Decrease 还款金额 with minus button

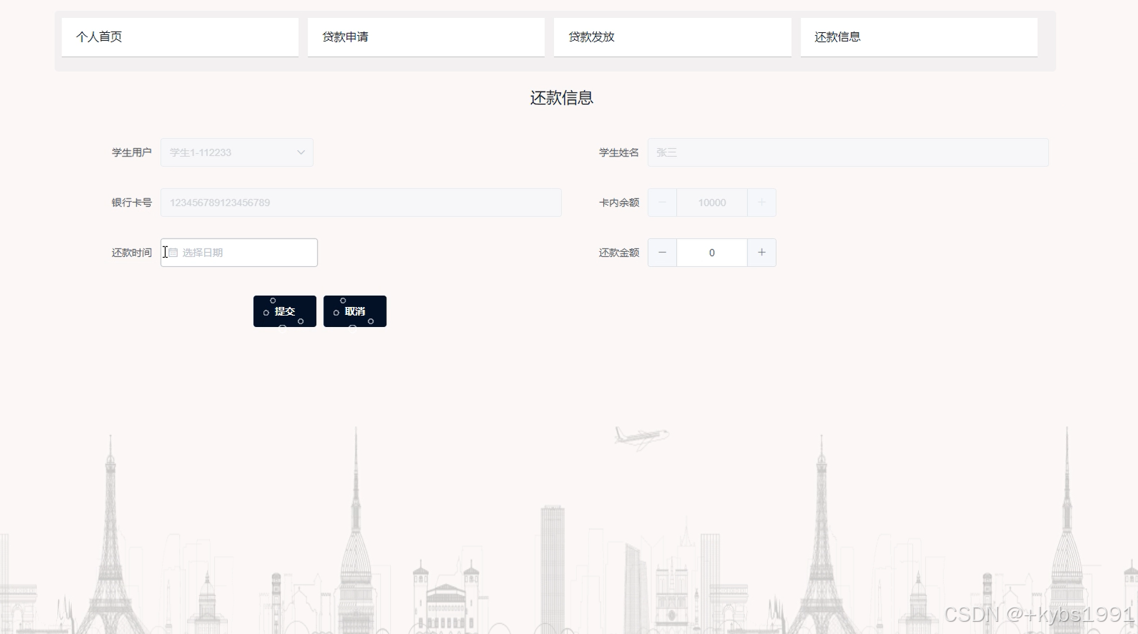(x=663, y=253)
